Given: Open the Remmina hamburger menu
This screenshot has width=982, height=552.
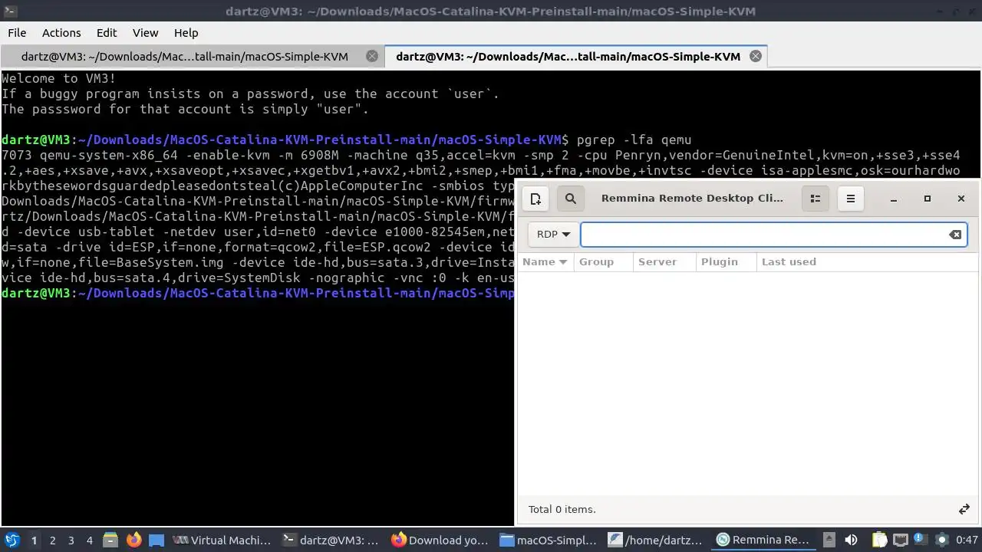Looking at the screenshot, I should tap(851, 199).
